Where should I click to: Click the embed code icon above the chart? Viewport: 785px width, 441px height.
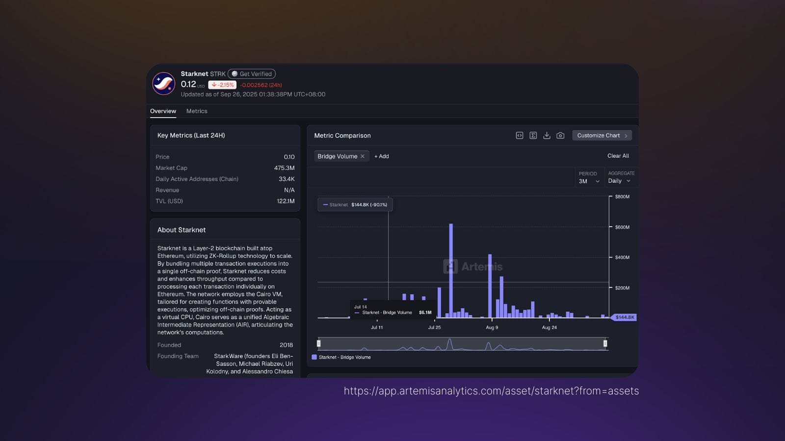[519, 135]
